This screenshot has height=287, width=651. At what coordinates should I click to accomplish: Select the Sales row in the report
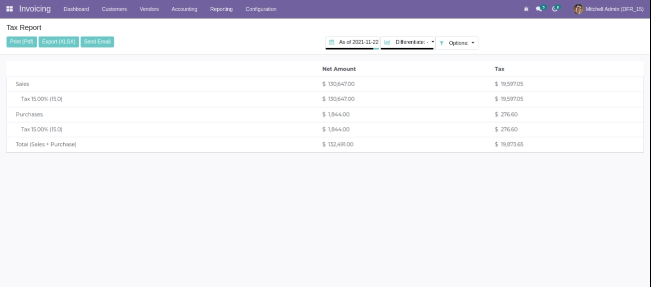point(23,84)
